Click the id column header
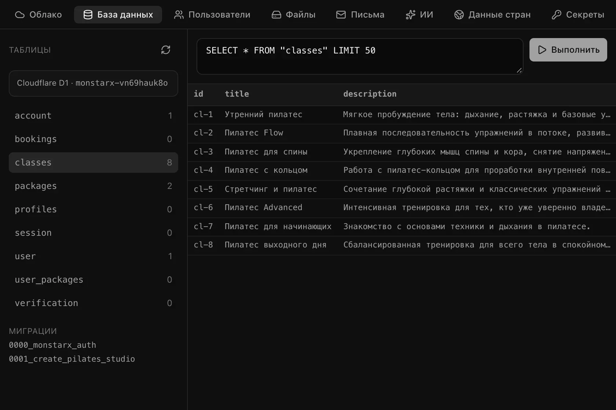This screenshot has height=410, width=616. coord(198,94)
